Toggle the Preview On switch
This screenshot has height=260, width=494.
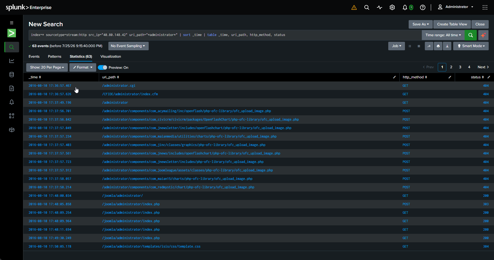(103, 67)
